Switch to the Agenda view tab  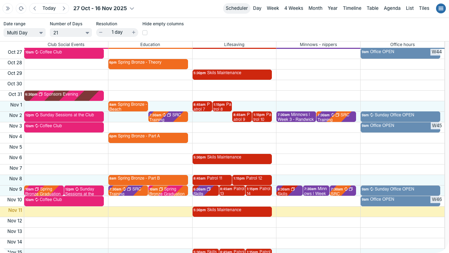392,8
